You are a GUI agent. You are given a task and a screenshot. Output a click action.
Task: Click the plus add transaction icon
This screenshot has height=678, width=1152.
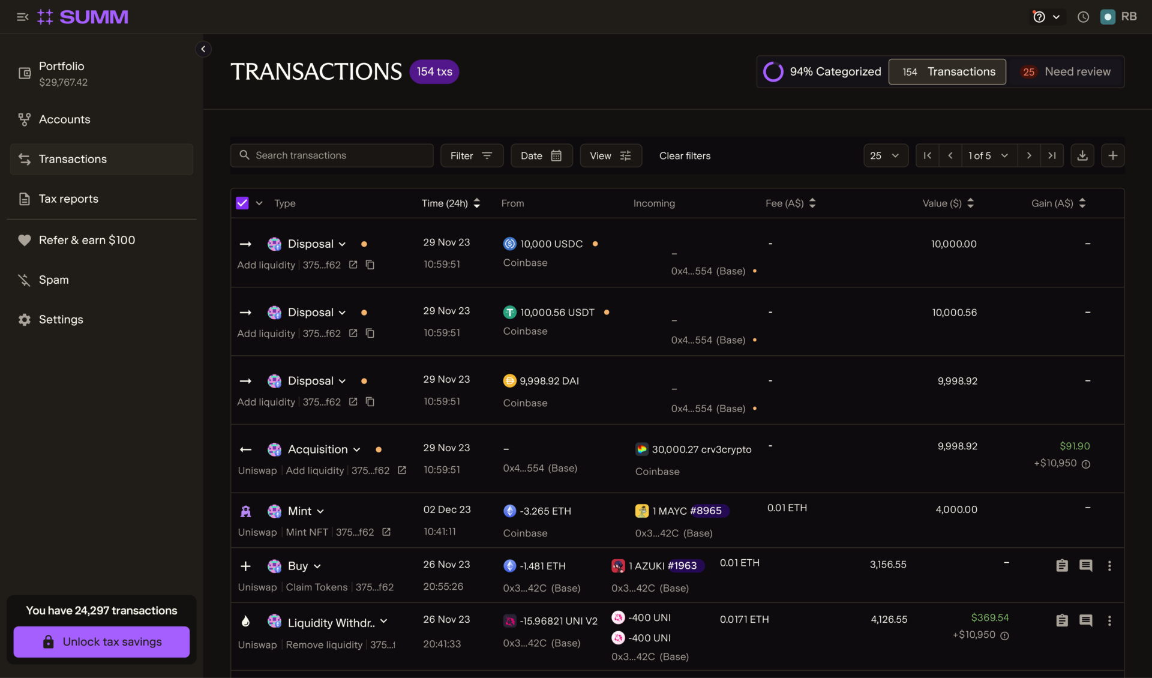[x=1112, y=155]
